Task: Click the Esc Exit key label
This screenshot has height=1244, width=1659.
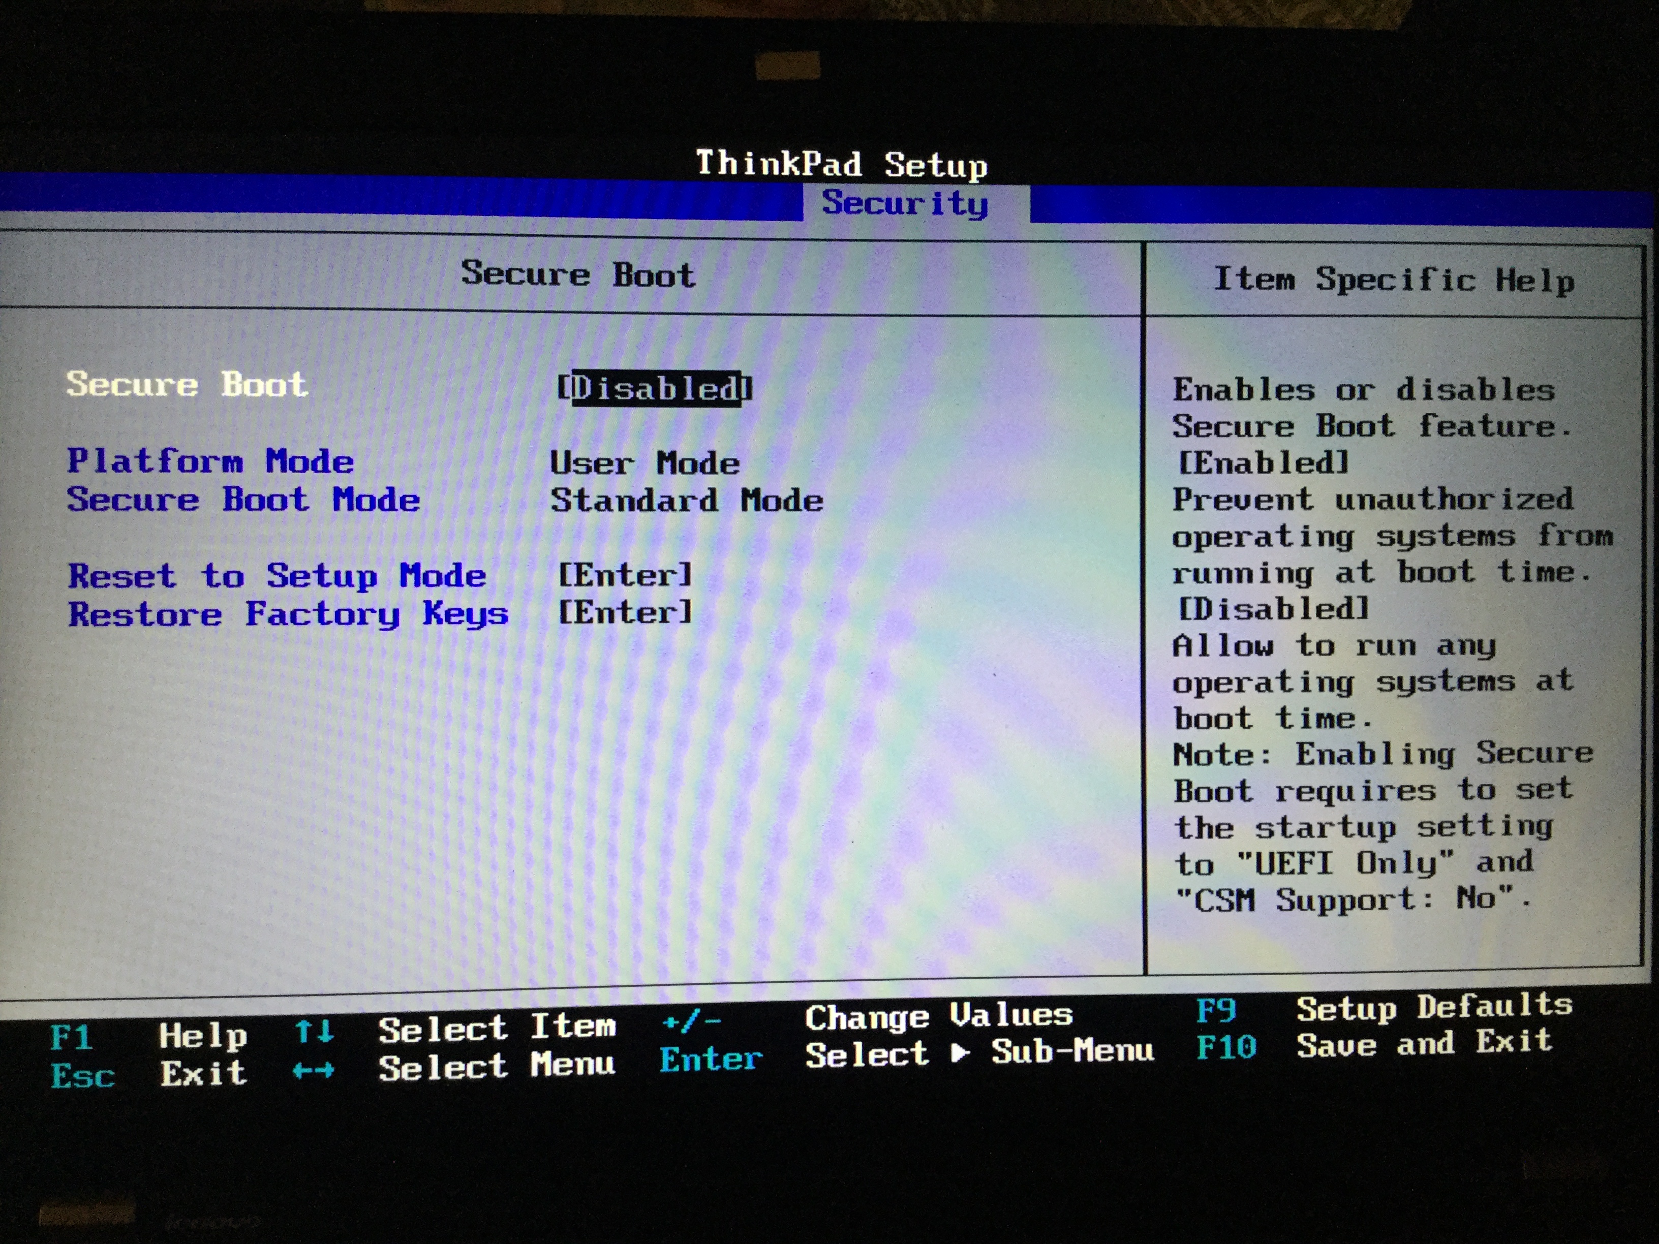Action: 82,1076
